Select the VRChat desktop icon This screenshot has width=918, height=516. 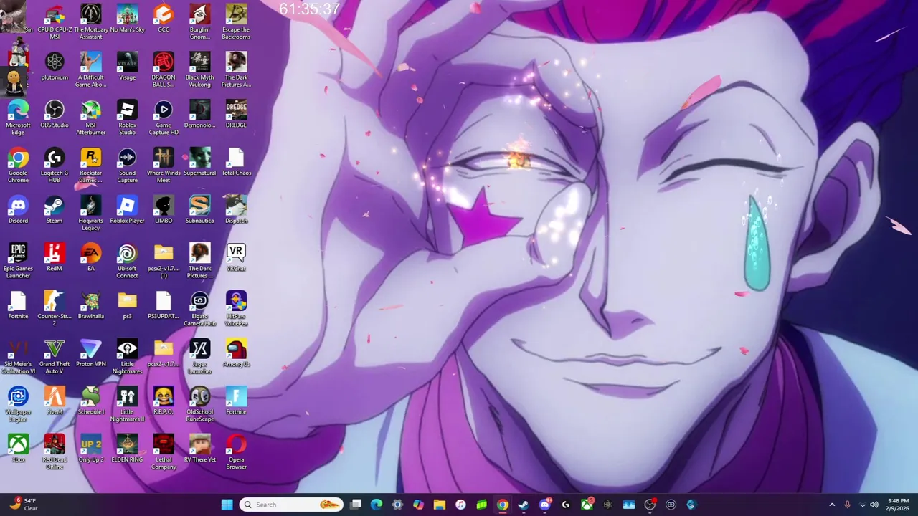click(x=236, y=258)
